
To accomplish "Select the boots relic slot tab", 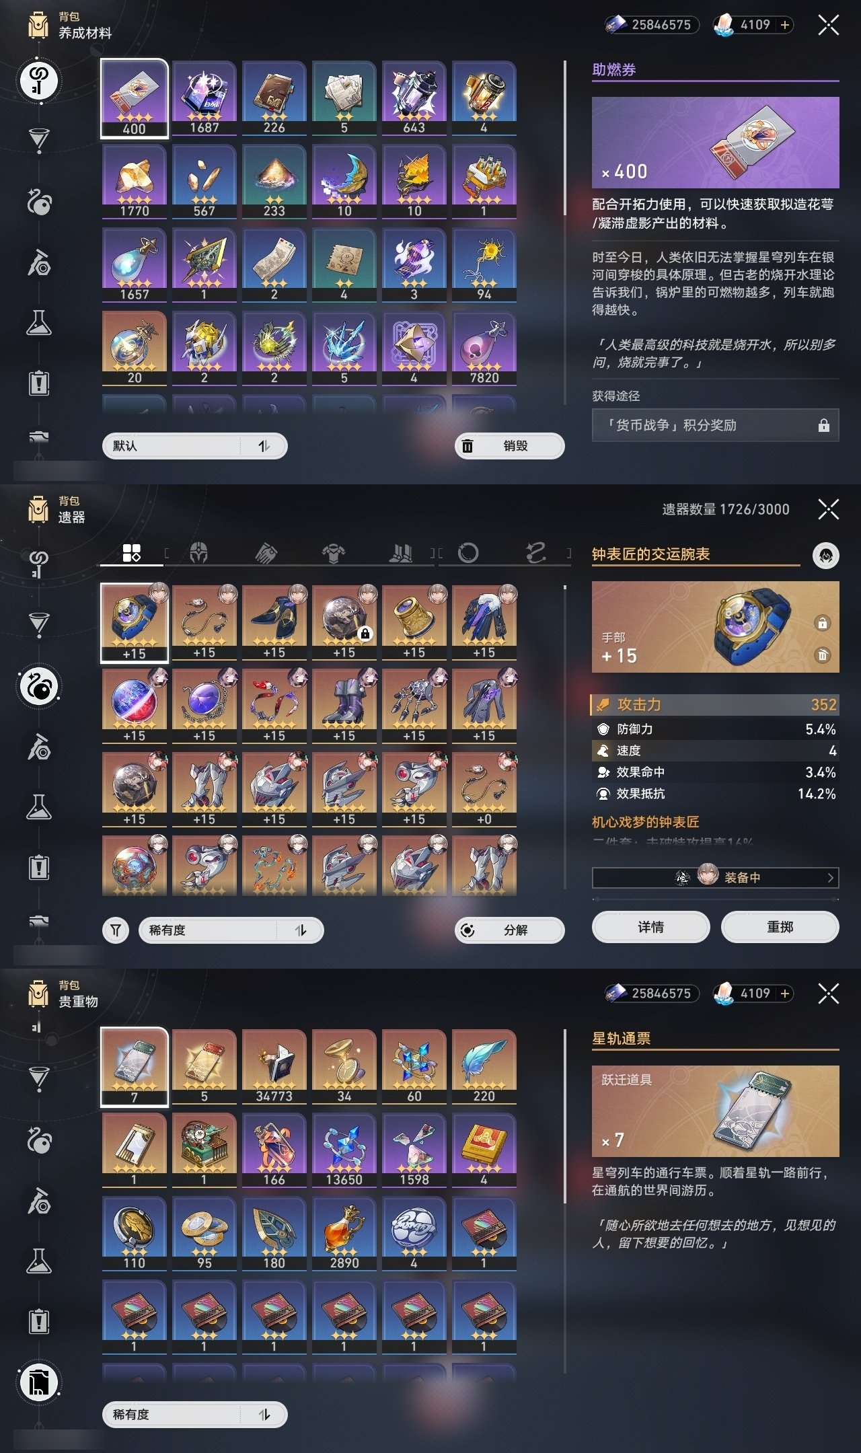I will (401, 553).
